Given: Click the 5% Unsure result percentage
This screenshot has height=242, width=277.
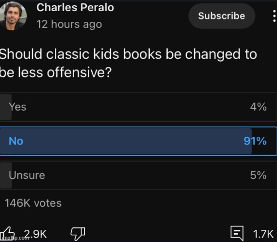Looking at the screenshot, I should (258, 175).
